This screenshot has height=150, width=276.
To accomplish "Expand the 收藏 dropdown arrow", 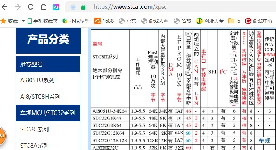I will coord(23,21).
